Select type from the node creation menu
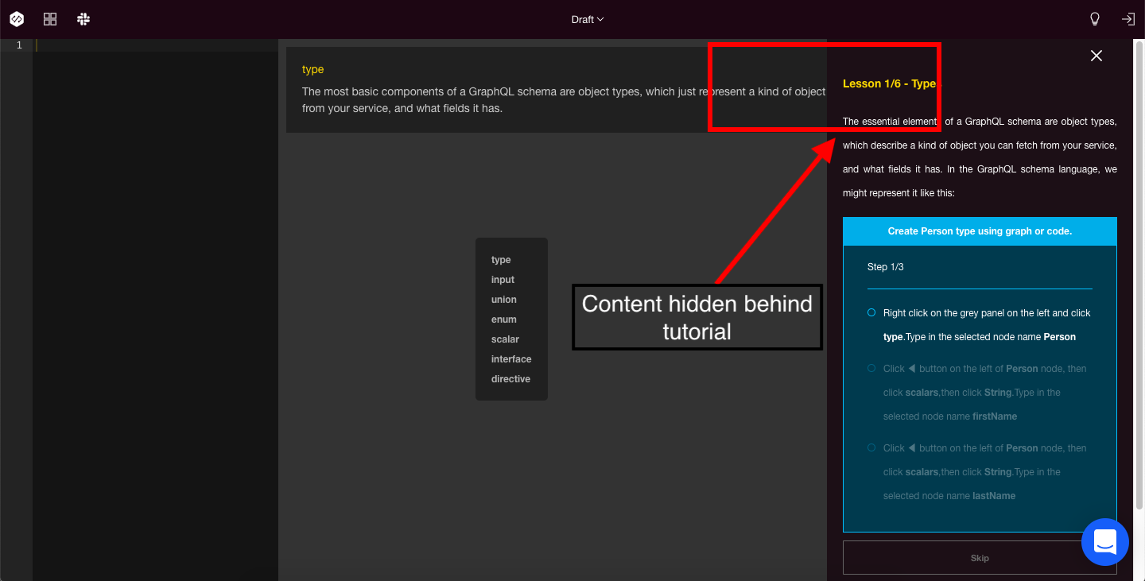Viewport: 1145px width, 581px height. tap(501, 259)
